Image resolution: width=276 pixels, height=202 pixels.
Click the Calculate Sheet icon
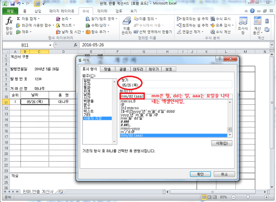[267, 29]
